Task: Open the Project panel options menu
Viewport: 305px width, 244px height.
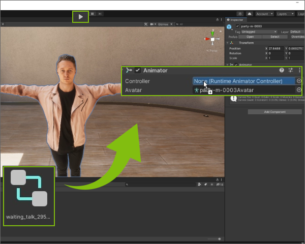Action: point(221,179)
